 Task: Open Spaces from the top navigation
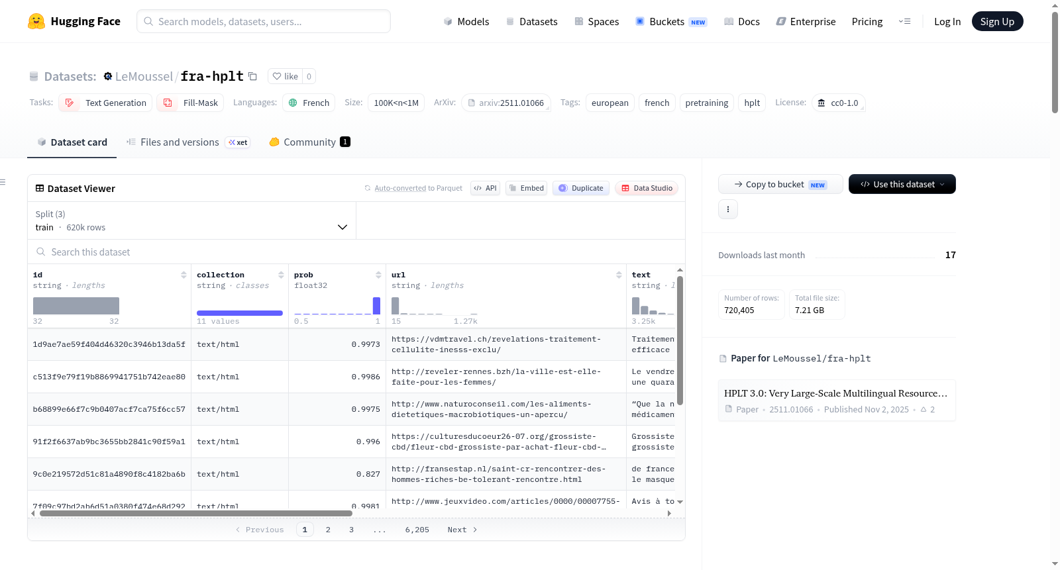[x=597, y=21]
